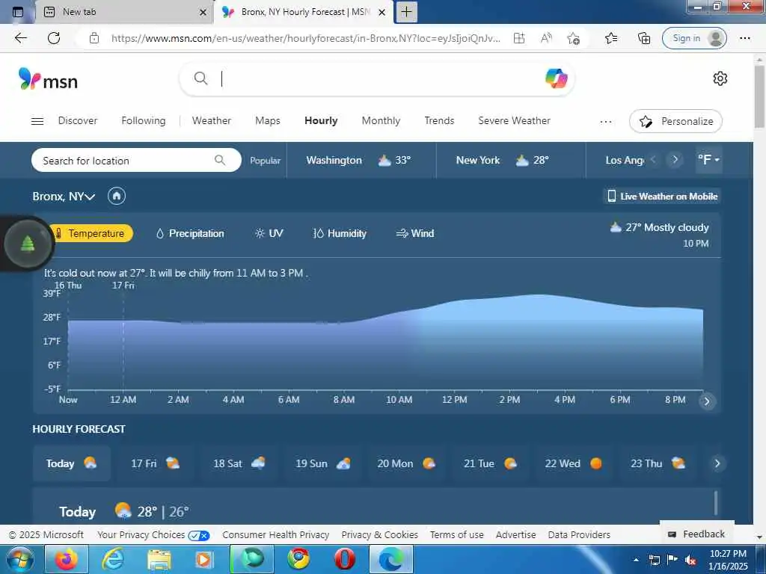This screenshot has width=766, height=574.
Task: Refresh the page
Action: [54, 38]
